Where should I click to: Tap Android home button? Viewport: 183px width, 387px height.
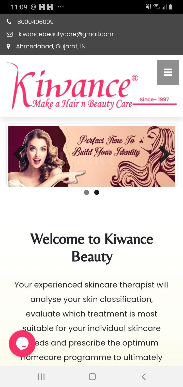[x=92, y=377]
